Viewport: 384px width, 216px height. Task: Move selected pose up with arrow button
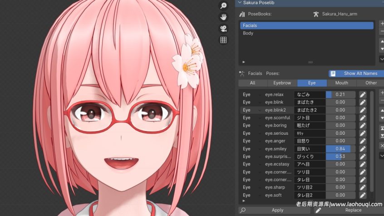pyautogui.click(x=382, y=110)
